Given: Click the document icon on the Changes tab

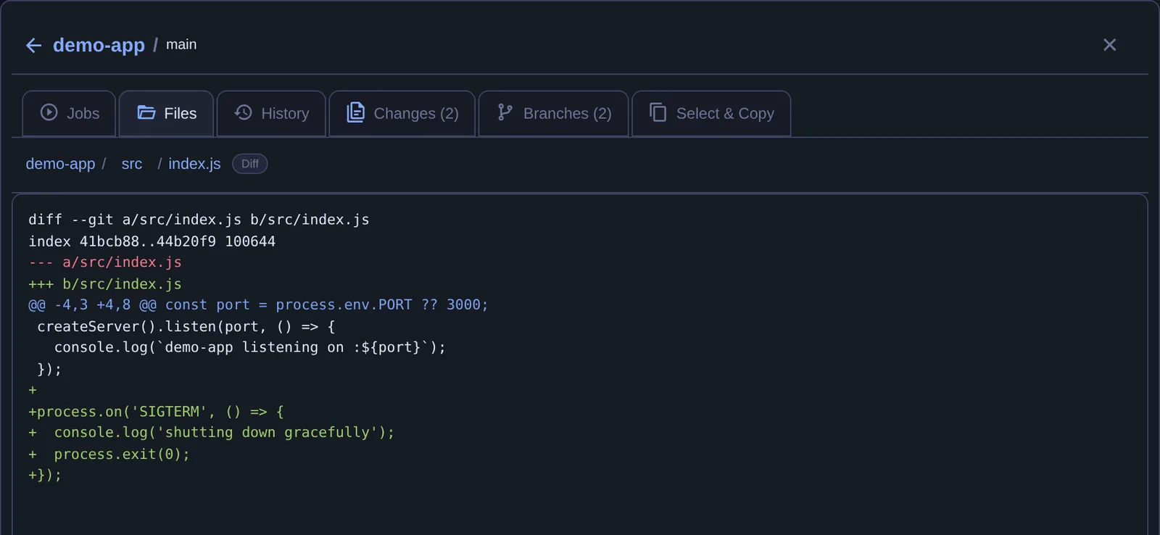Looking at the screenshot, I should coord(355,112).
